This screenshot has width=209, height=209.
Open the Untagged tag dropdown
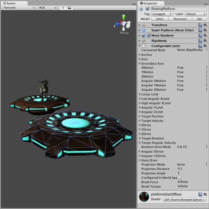click(x=161, y=14)
